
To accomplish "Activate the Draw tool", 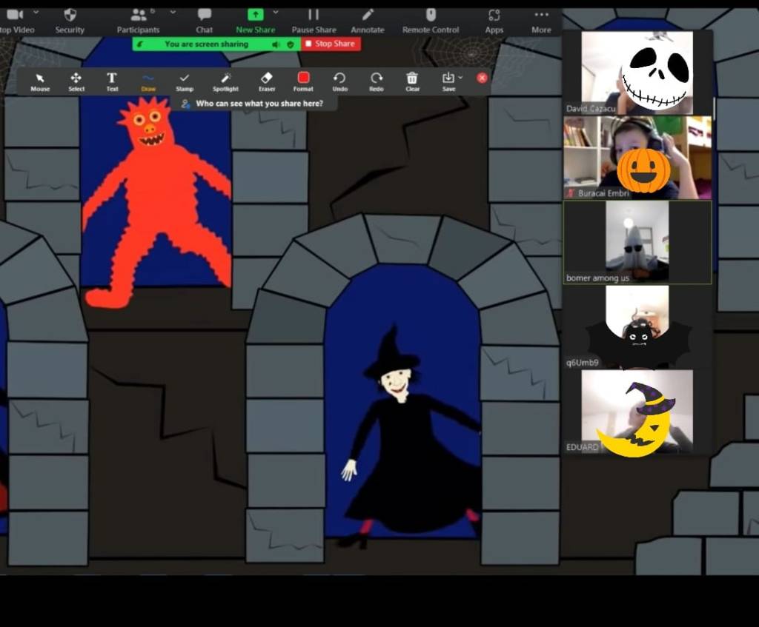I will click(148, 81).
